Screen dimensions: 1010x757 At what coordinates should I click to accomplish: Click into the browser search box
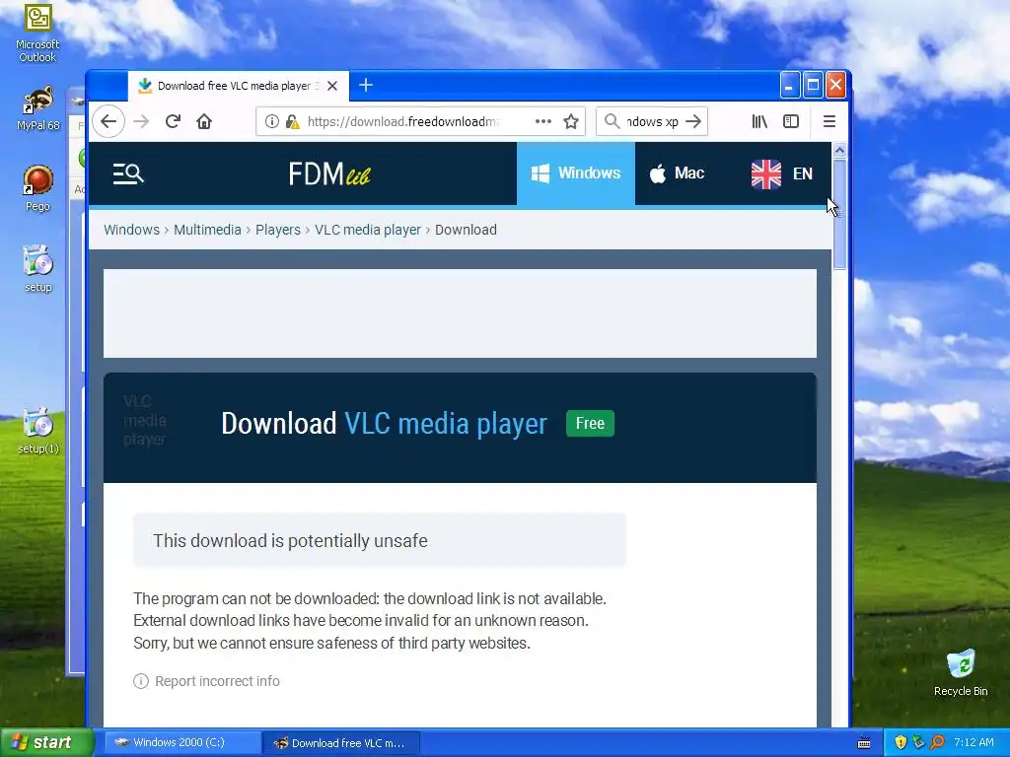[652, 121]
